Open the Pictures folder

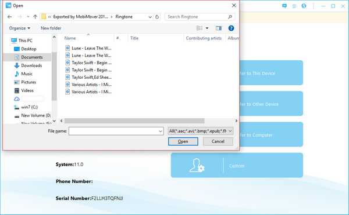click(x=24, y=82)
